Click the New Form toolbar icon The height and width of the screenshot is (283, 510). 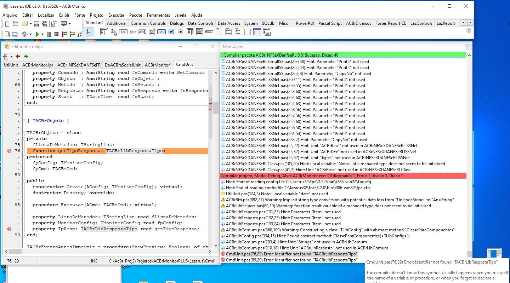click(x=15, y=24)
